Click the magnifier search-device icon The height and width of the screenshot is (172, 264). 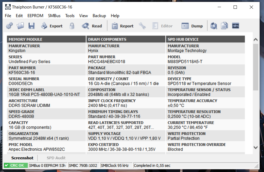click(x=214, y=26)
